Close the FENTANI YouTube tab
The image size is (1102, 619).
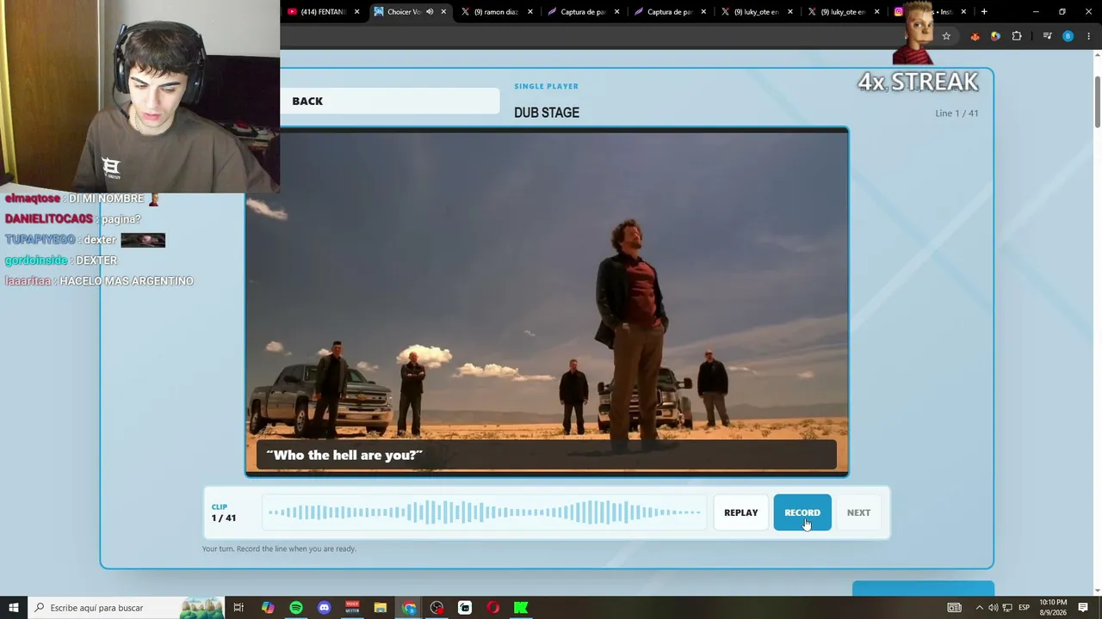click(x=356, y=12)
